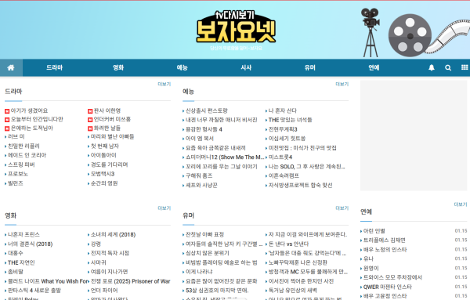This screenshot has height=300, width=470.
Task: Open celebrity post 아린 인별
Action: click(x=374, y=231)
